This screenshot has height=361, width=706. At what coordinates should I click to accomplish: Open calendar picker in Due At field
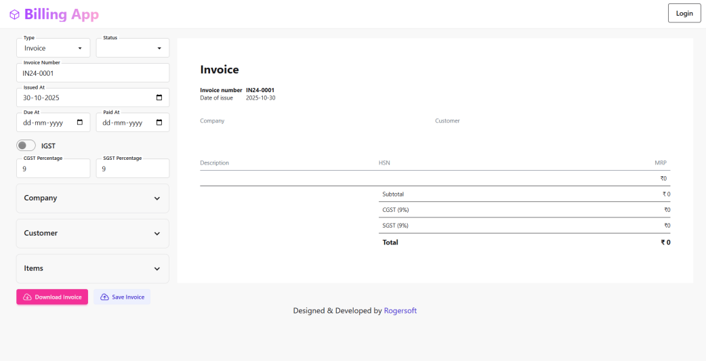coord(80,123)
